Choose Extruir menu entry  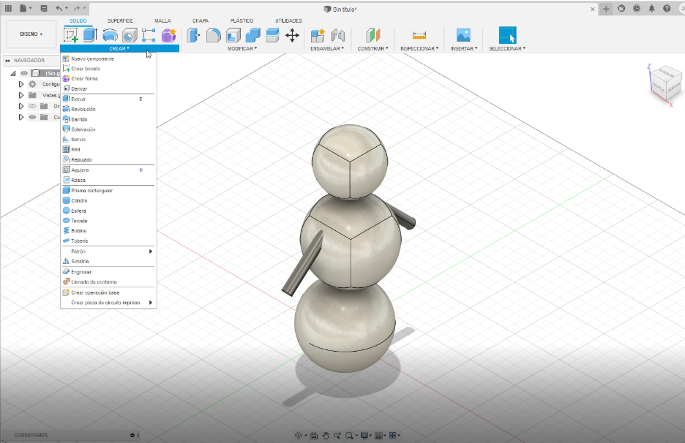tap(108, 99)
